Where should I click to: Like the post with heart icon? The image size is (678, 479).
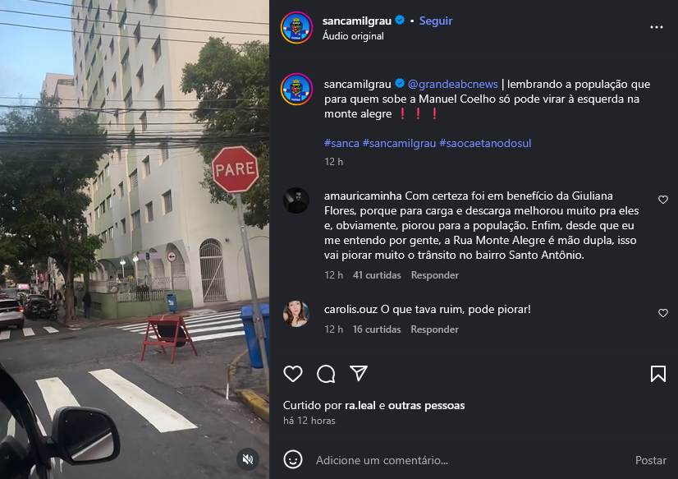pyautogui.click(x=293, y=374)
